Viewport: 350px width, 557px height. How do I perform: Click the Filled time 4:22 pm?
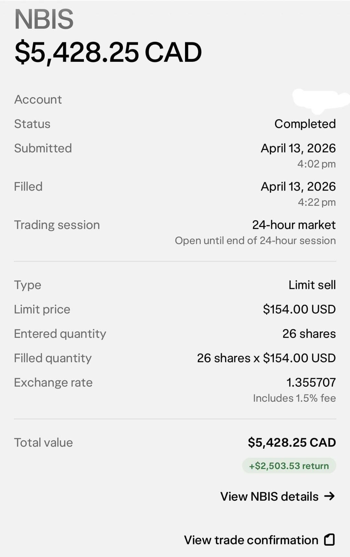click(317, 202)
